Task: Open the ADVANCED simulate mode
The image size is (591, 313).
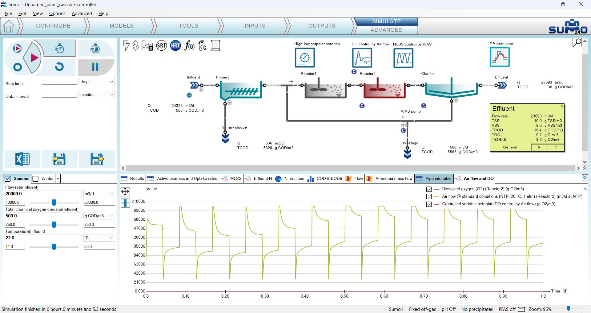Action: tap(386, 30)
